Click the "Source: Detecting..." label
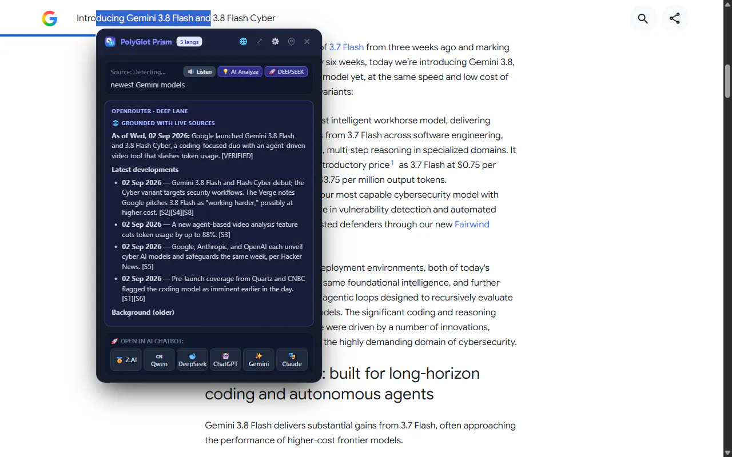 138,72
